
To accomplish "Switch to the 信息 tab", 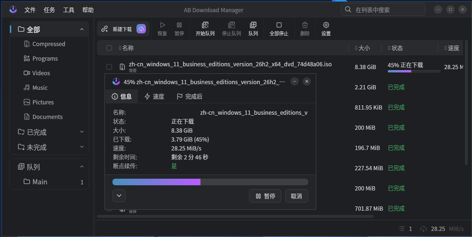I will click(x=121, y=96).
